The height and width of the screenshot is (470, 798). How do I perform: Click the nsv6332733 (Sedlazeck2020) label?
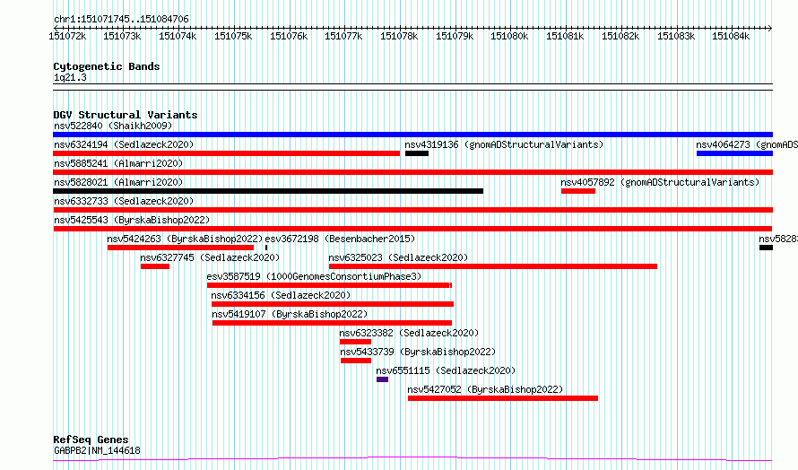click(x=124, y=201)
